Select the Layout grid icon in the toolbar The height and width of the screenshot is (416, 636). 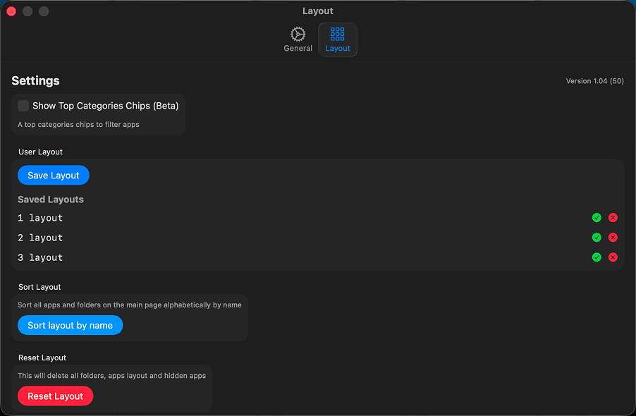coord(337,35)
